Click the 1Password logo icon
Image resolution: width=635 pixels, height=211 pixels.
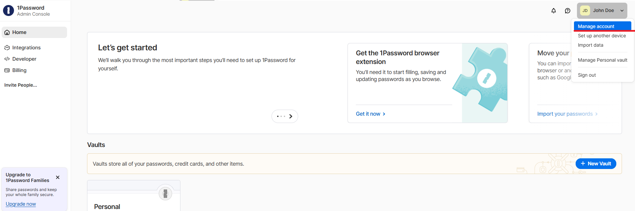coord(8,11)
